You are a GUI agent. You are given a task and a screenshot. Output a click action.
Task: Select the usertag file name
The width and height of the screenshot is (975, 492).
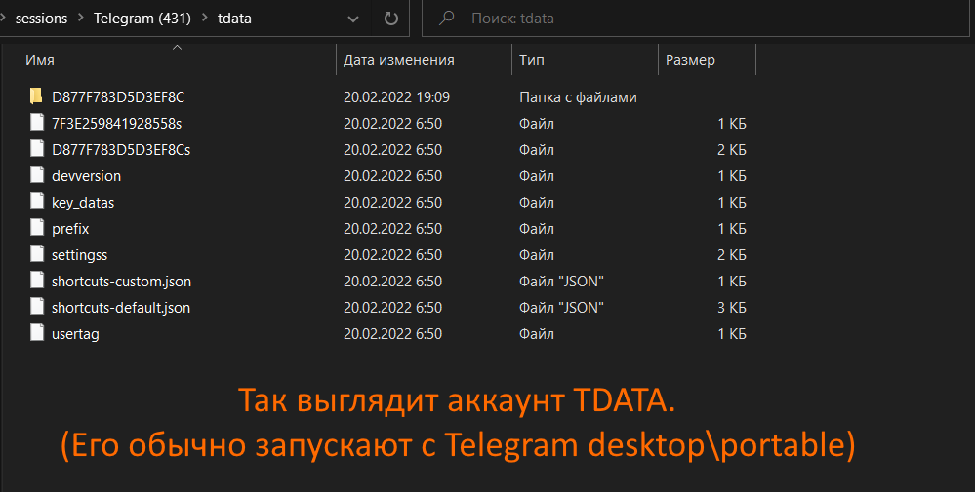(x=75, y=334)
